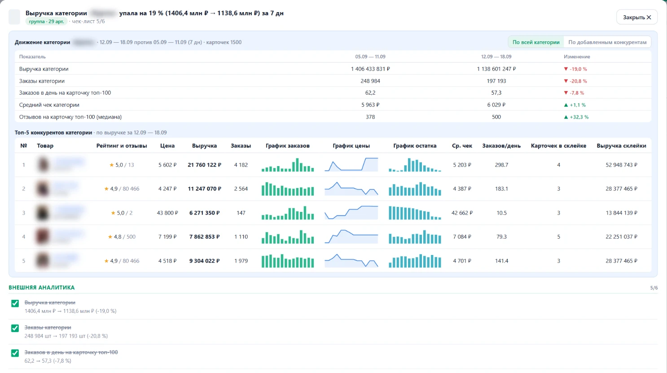667x373 pixels.
Task: Switch to По добавленным конкурентам tab
Action: tap(607, 42)
